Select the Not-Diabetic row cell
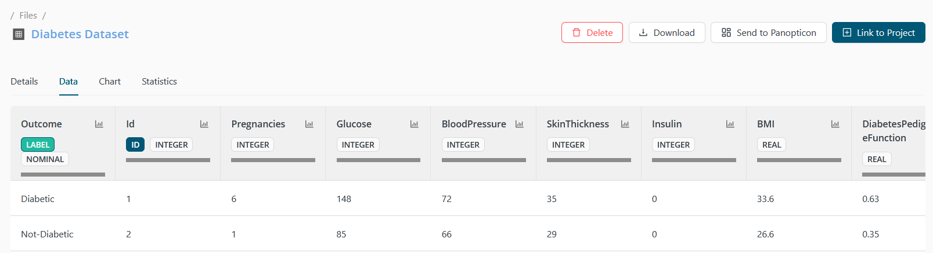The width and height of the screenshot is (933, 253). click(x=47, y=234)
